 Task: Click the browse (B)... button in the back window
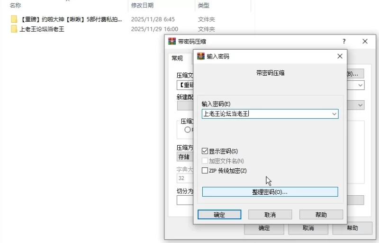tap(355, 74)
